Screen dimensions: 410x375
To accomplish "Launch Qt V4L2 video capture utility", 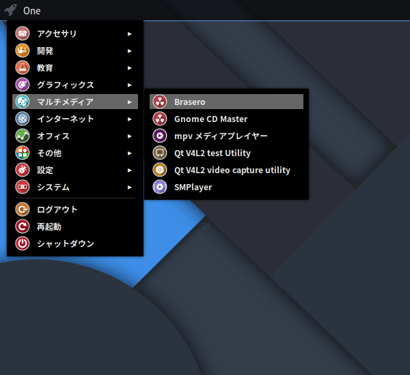I will click(x=226, y=170).
